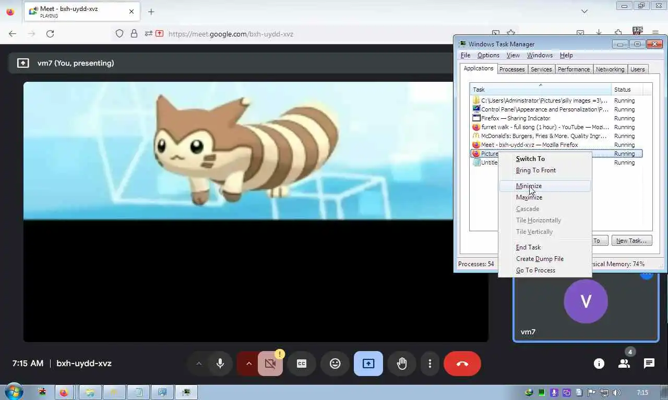
Task: Open a new Firefox tab
Action: point(151,11)
